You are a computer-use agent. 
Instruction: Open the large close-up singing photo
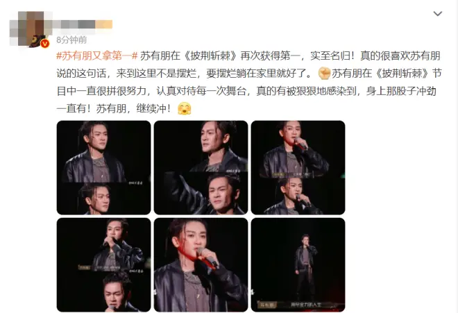(x=201, y=265)
